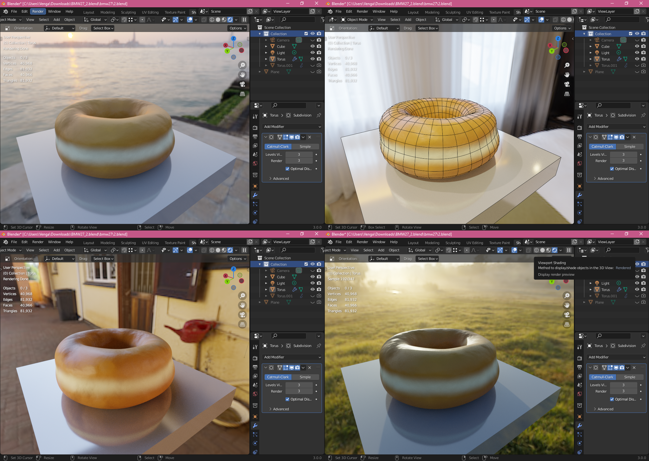Viewport: 649px width, 461px height.
Task: Open Object Mode dropdown in top-right window
Action: (357, 20)
